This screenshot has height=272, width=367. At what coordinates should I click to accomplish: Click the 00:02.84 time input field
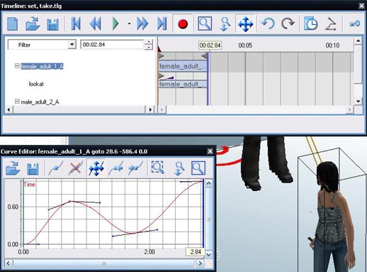point(112,45)
